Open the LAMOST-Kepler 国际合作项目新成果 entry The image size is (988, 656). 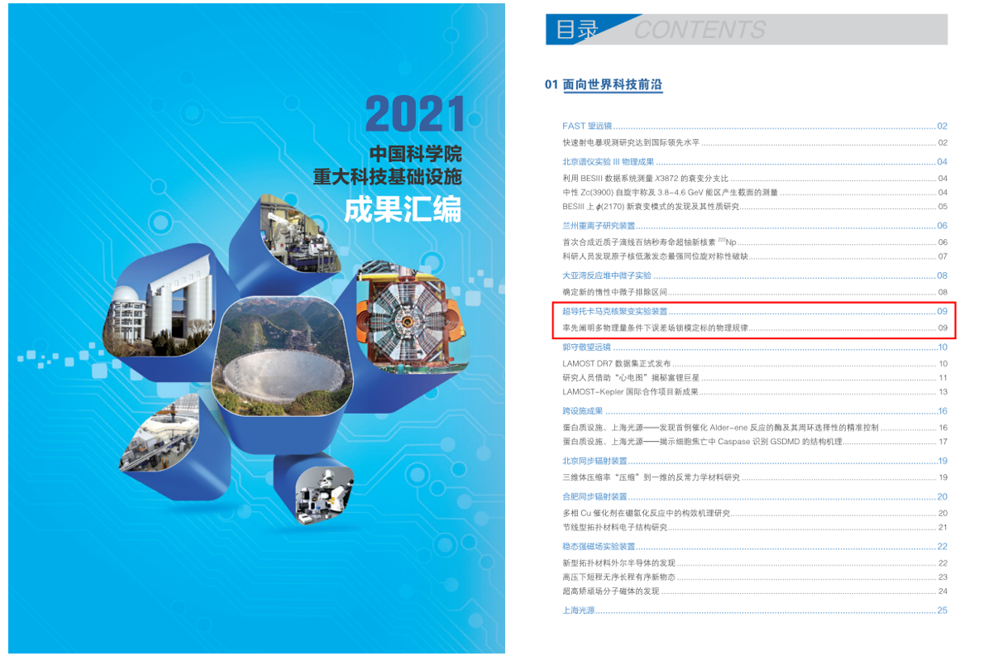(x=630, y=392)
